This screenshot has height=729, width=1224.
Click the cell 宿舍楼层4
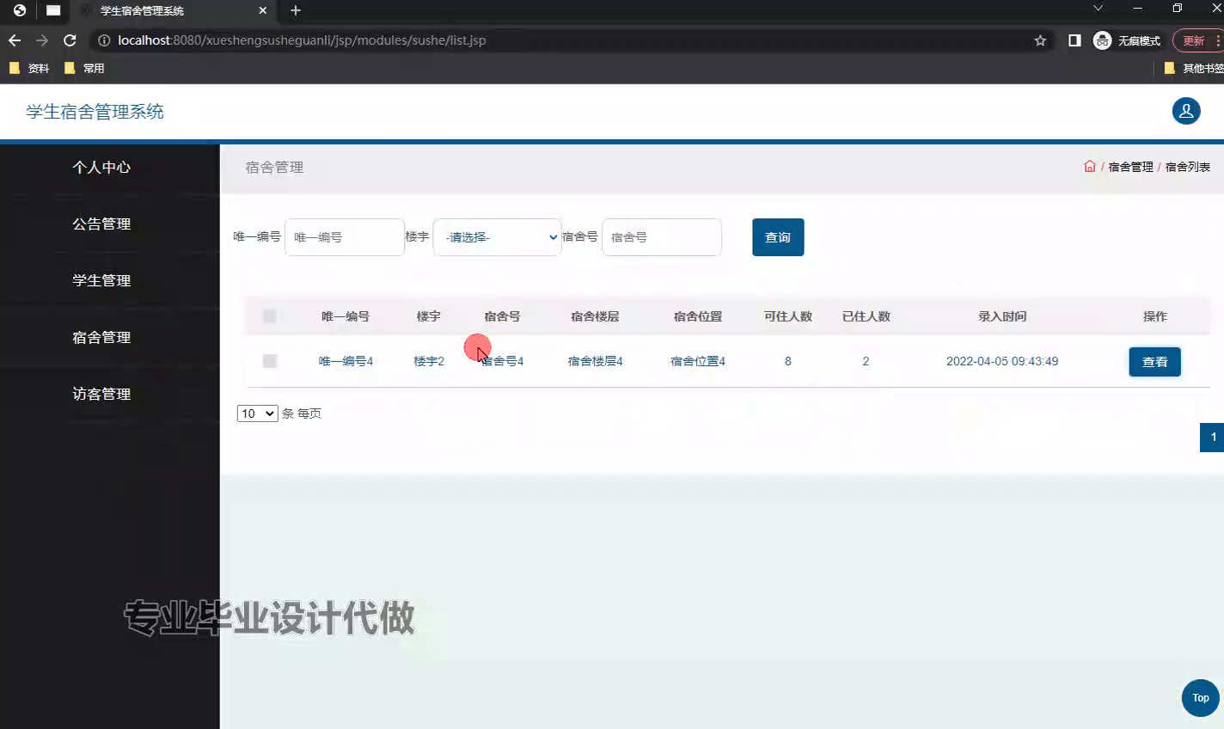pos(595,361)
